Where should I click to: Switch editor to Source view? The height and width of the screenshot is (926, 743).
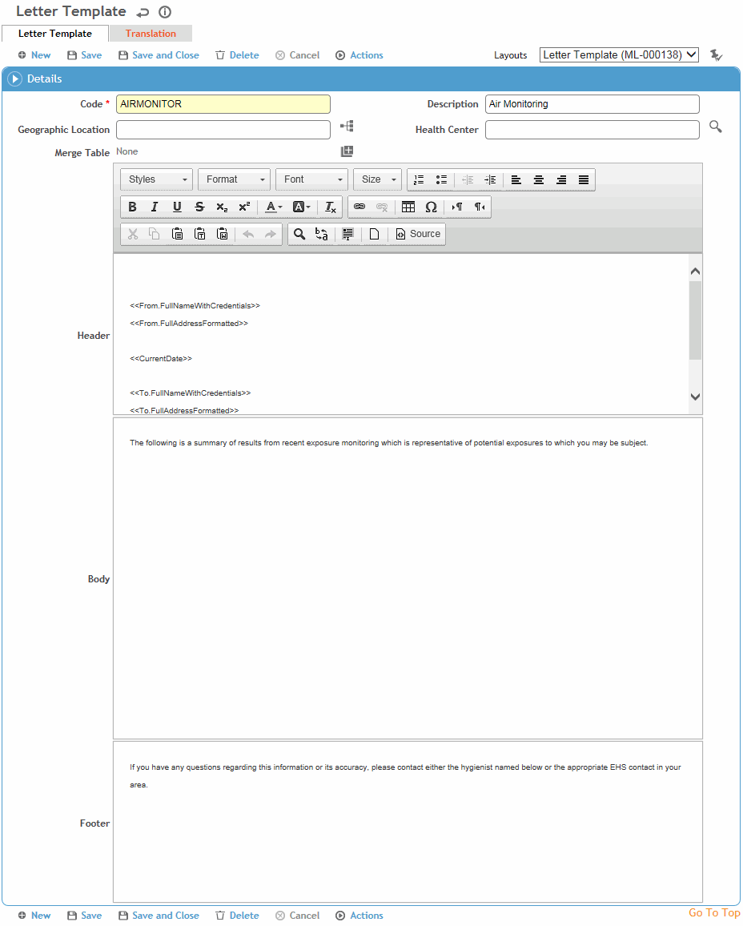tap(418, 234)
